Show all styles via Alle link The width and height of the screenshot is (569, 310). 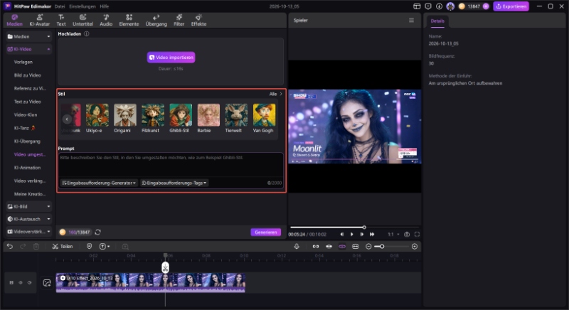275,94
